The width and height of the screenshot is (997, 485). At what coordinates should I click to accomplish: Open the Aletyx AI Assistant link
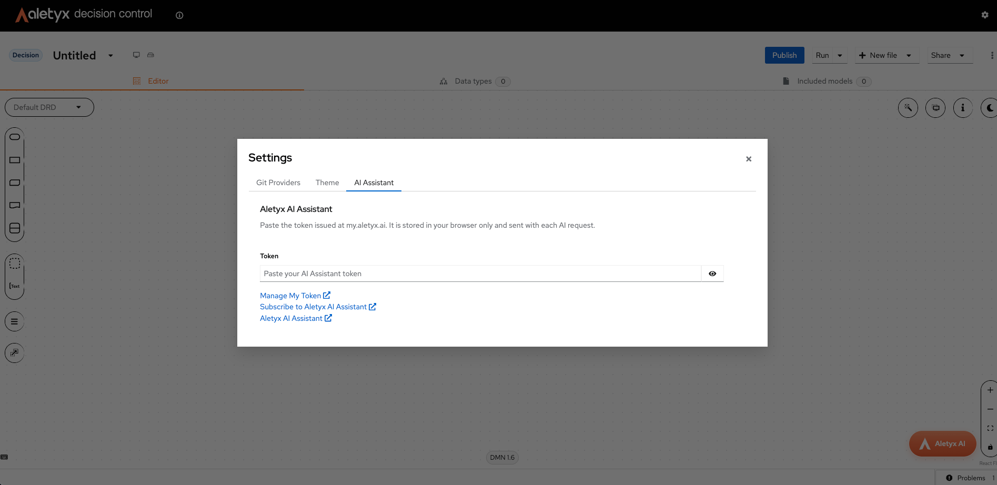(x=296, y=318)
